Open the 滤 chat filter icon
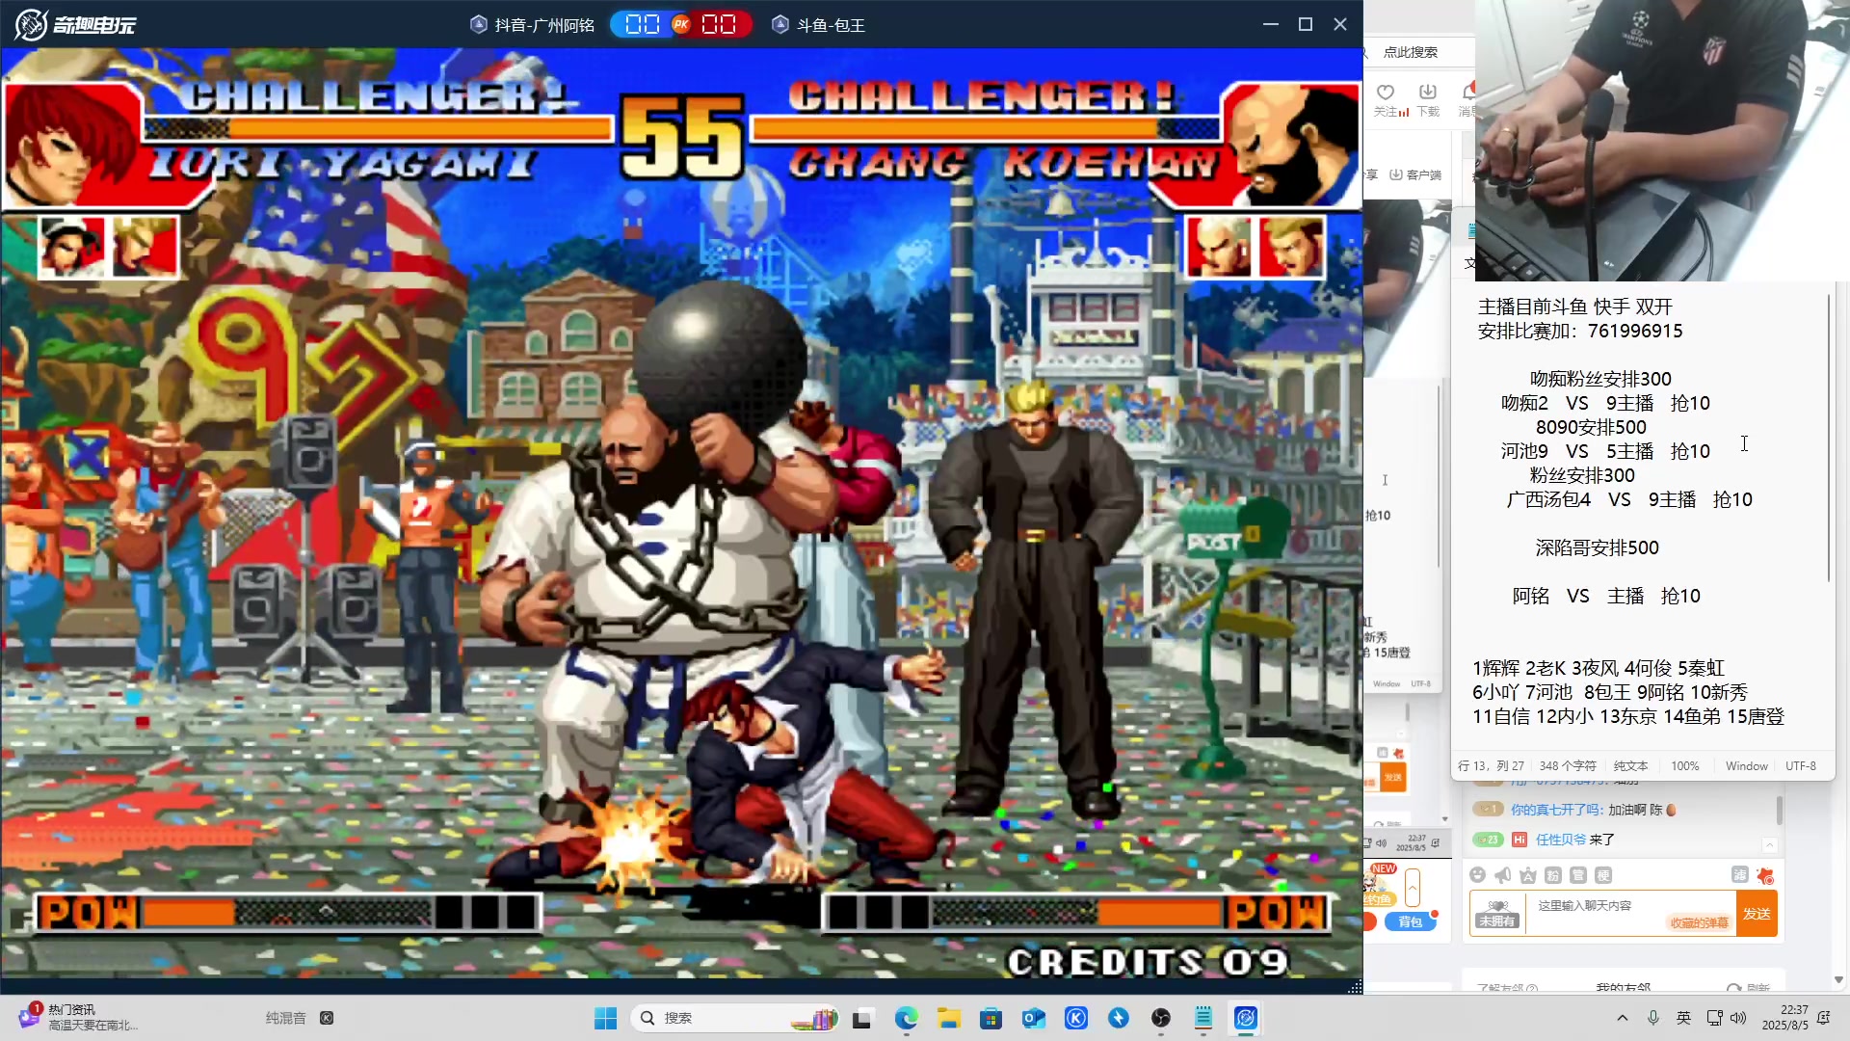The height and width of the screenshot is (1041, 1850). click(1740, 874)
